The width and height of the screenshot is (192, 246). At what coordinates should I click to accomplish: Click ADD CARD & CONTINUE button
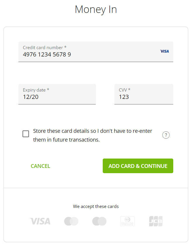tap(138, 166)
